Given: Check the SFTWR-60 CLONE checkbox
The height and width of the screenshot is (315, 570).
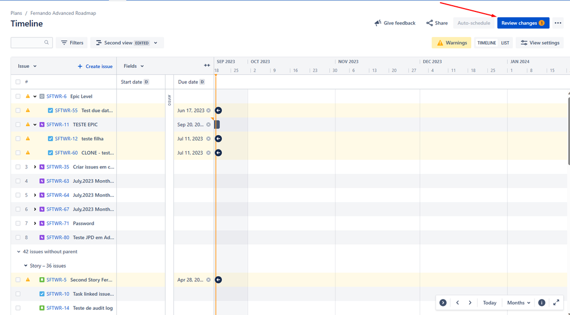Looking at the screenshot, I should click(x=18, y=153).
